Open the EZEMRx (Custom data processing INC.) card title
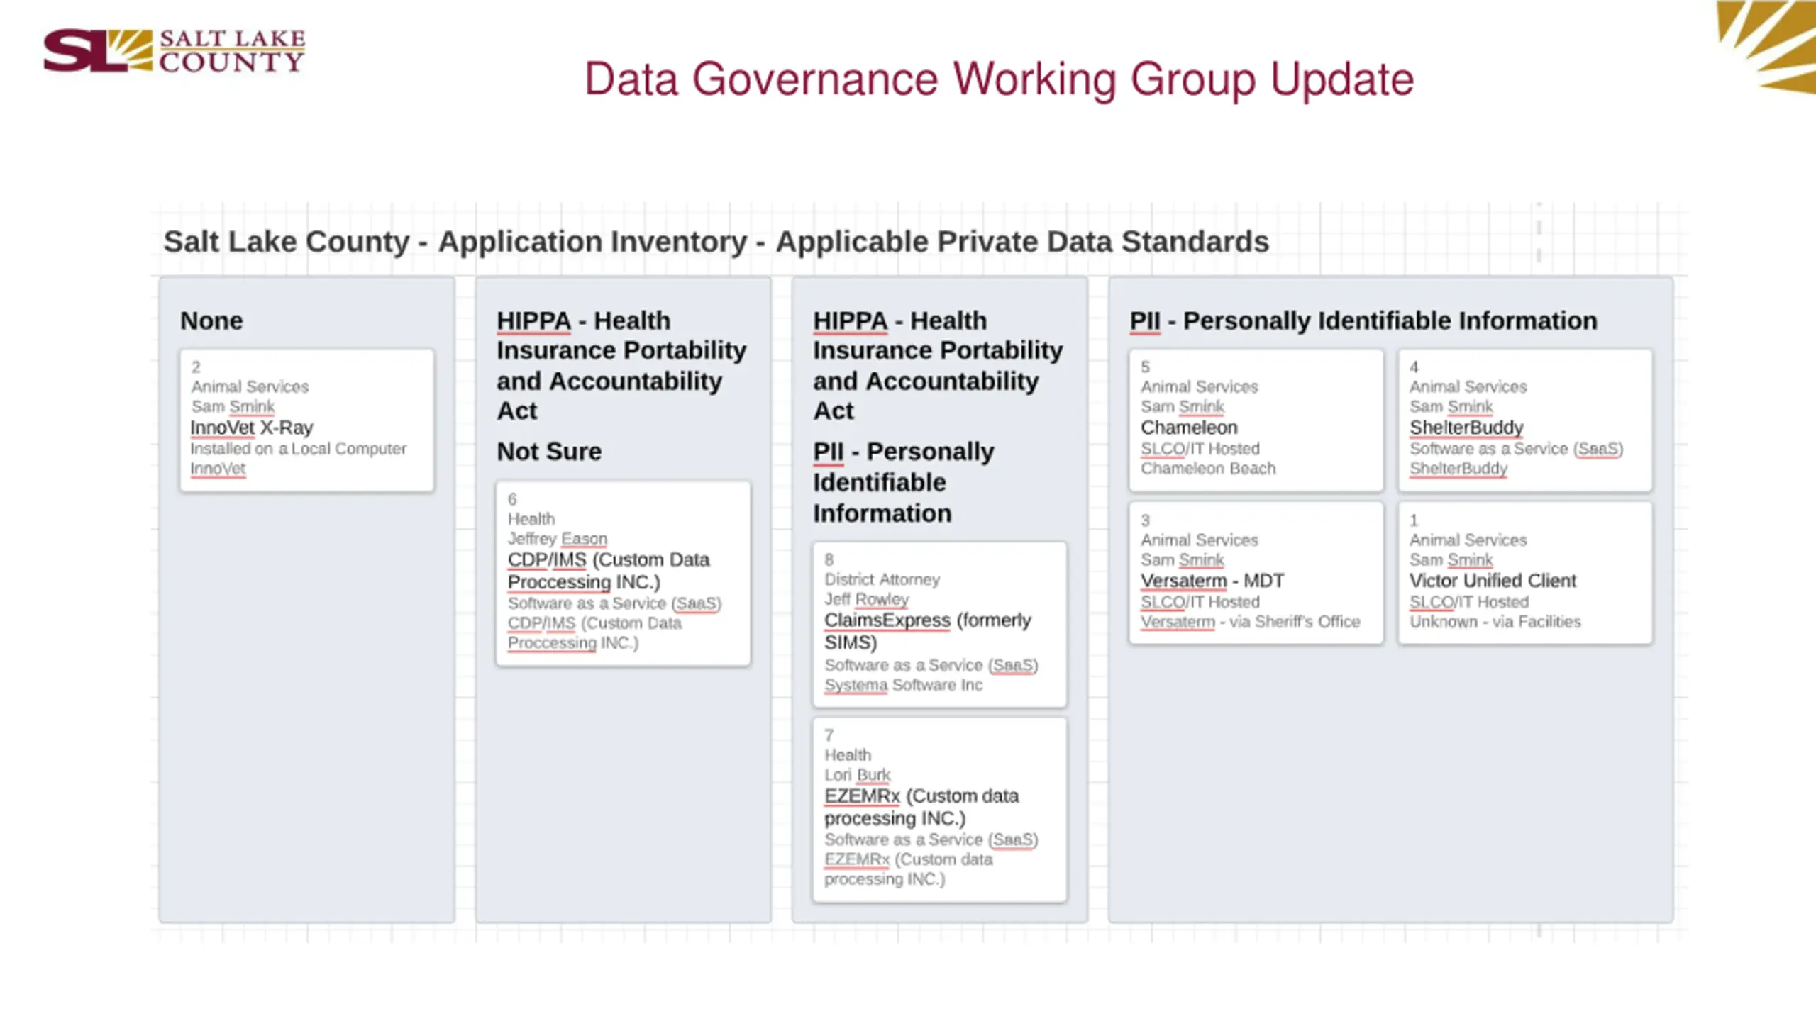This screenshot has width=1816, height=1021. click(x=921, y=807)
